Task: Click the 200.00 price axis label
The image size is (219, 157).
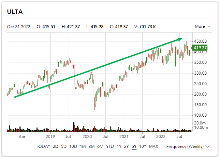Action: click(200, 94)
